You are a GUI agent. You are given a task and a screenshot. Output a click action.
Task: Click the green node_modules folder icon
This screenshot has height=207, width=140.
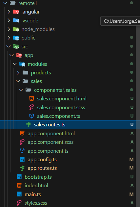tap(16, 29)
